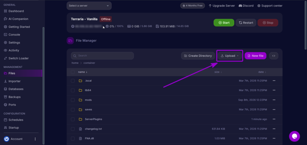Navigate to container breadcrumb
Image resolution: width=307 pixels, height=145 pixels.
click(89, 63)
